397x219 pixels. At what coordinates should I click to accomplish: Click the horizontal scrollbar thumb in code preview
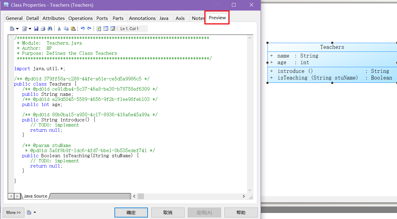[141, 196]
